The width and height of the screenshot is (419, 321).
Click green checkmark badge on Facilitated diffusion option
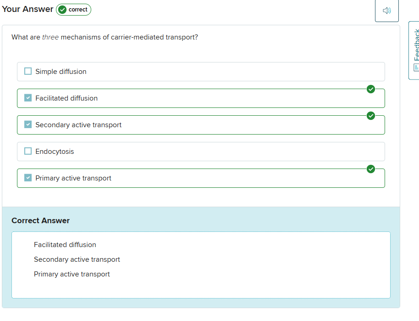pyautogui.click(x=371, y=89)
